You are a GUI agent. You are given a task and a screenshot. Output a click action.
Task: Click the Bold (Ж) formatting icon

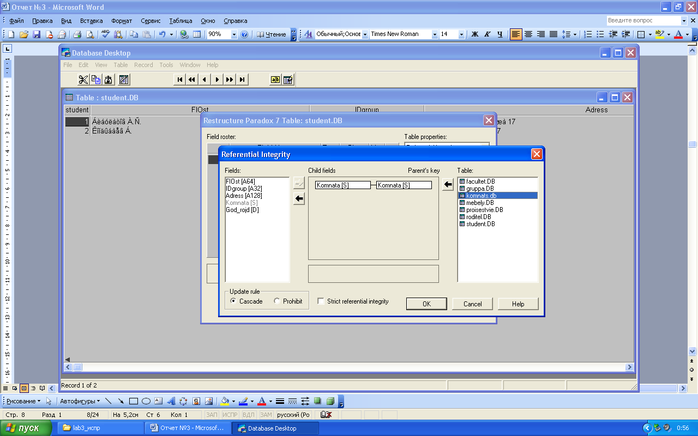(x=474, y=34)
